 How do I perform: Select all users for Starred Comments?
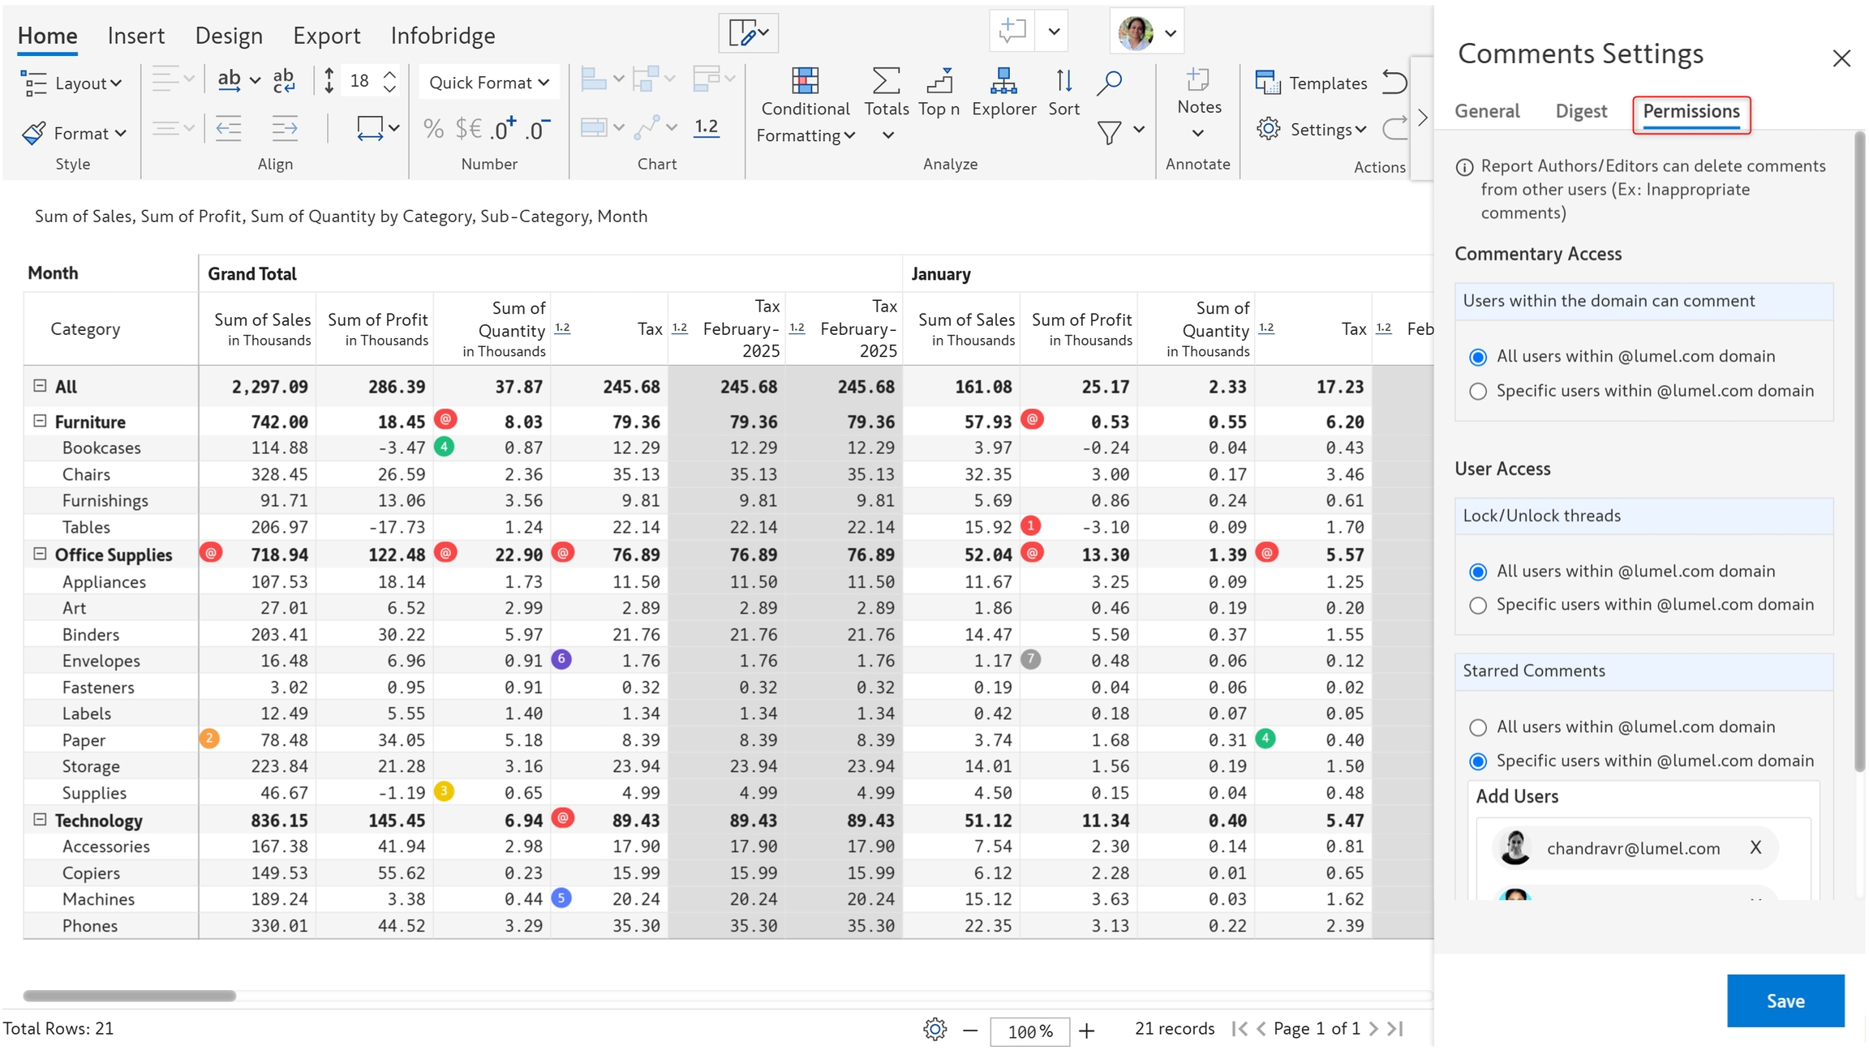pyautogui.click(x=1478, y=727)
